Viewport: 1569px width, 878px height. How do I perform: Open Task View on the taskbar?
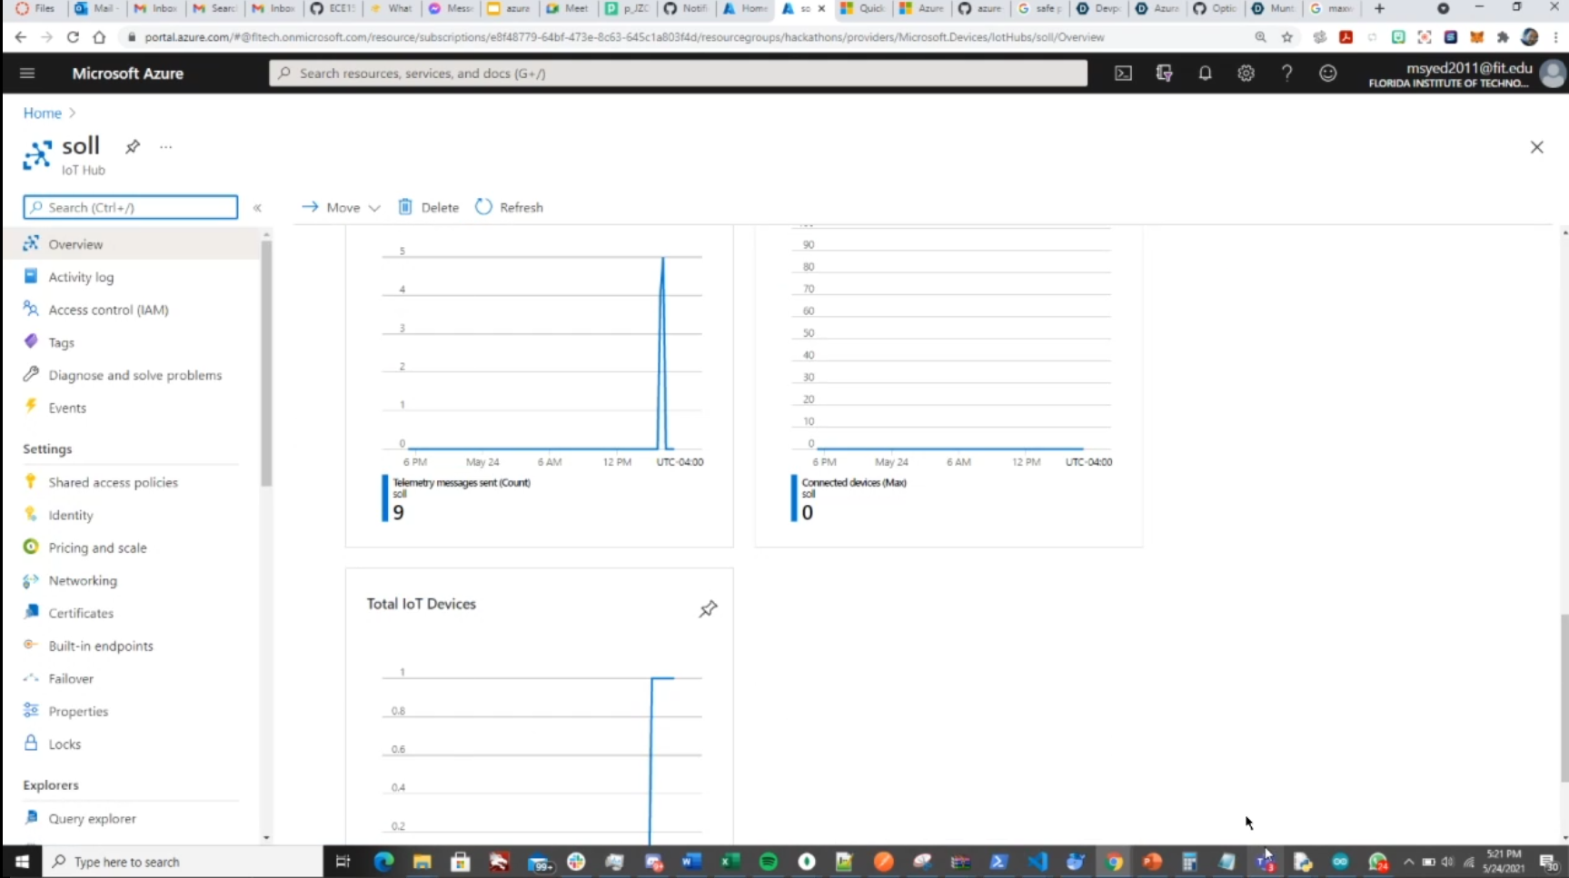(343, 862)
